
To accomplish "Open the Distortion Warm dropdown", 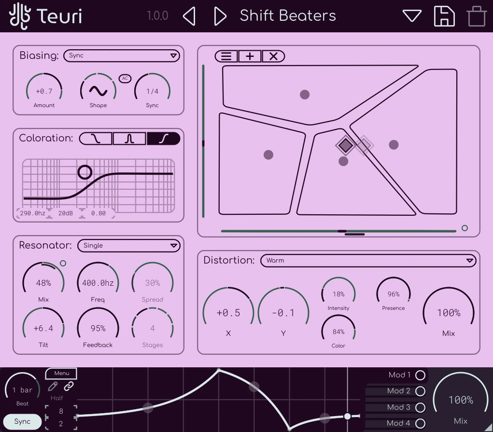I will click(368, 260).
